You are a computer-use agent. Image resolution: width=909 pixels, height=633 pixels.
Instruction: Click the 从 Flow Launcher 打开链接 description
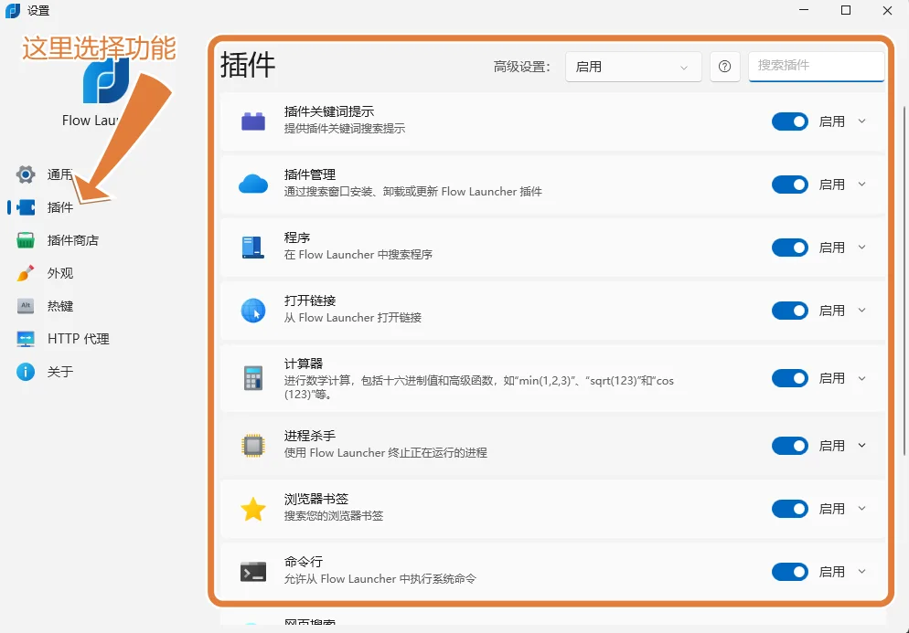[x=352, y=317]
